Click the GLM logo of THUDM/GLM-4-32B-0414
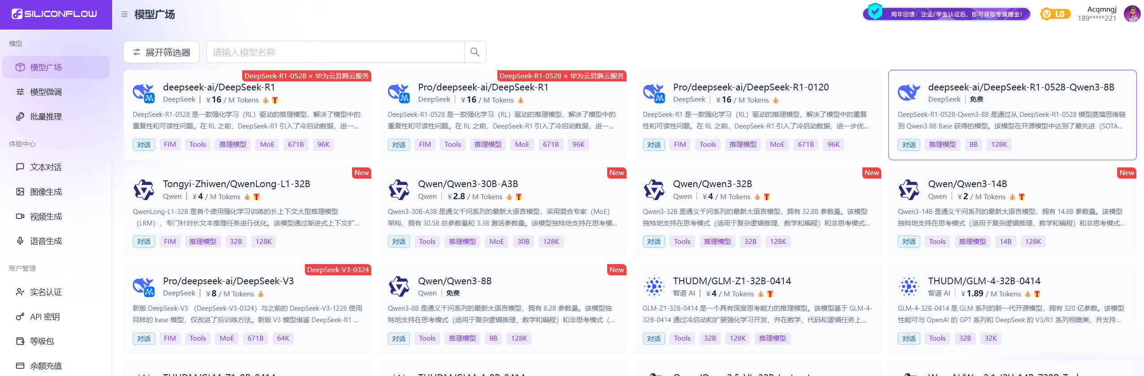This screenshot has width=1144, height=376. pyautogui.click(x=909, y=286)
